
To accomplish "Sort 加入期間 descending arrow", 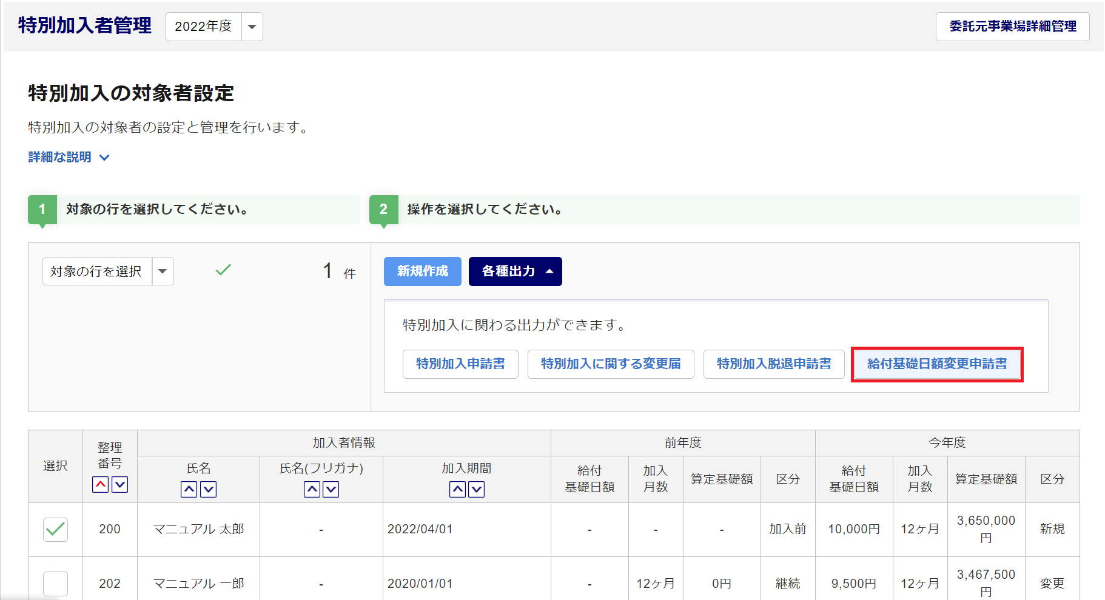I will click(x=477, y=489).
